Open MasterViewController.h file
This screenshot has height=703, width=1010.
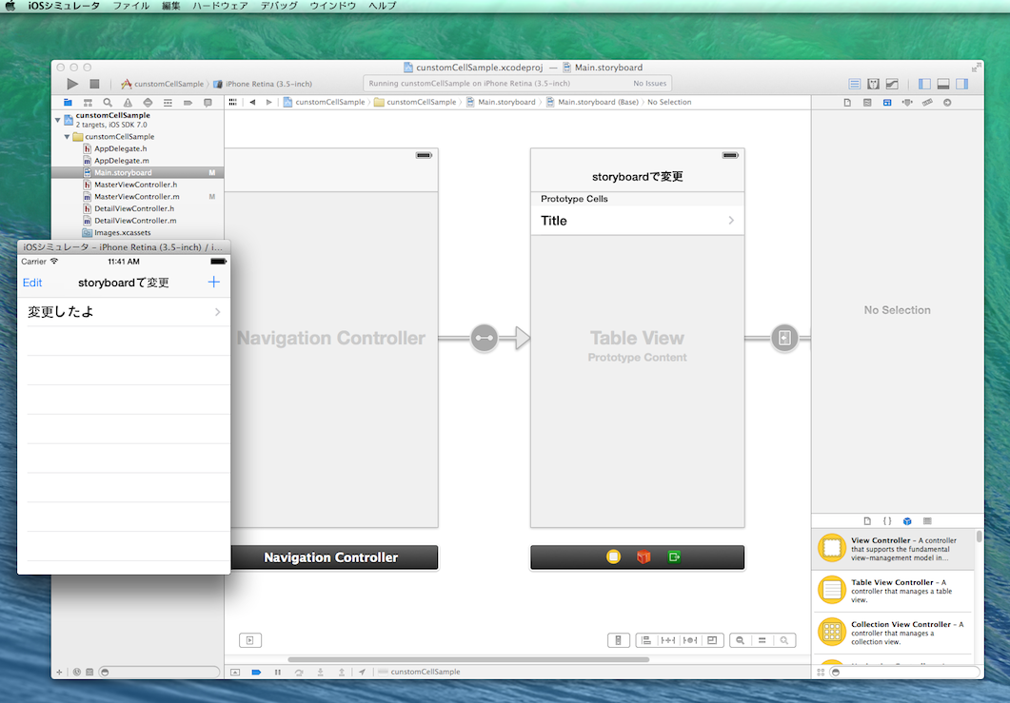135,185
